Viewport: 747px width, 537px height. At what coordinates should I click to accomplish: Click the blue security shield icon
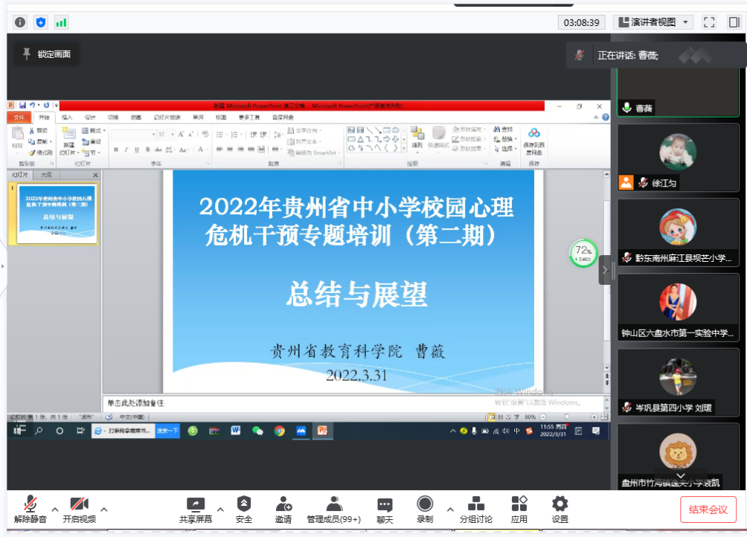(x=40, y=22)
